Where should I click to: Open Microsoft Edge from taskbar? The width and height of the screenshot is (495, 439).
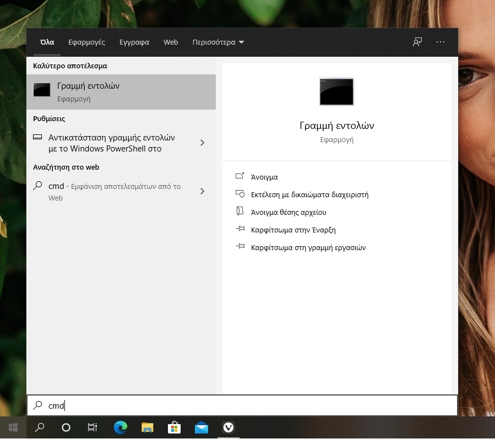point(120,427)
